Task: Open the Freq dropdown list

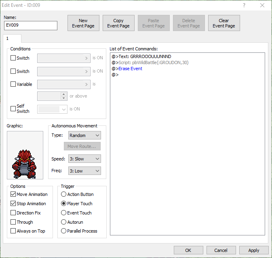Action: (x=84, y=171)
